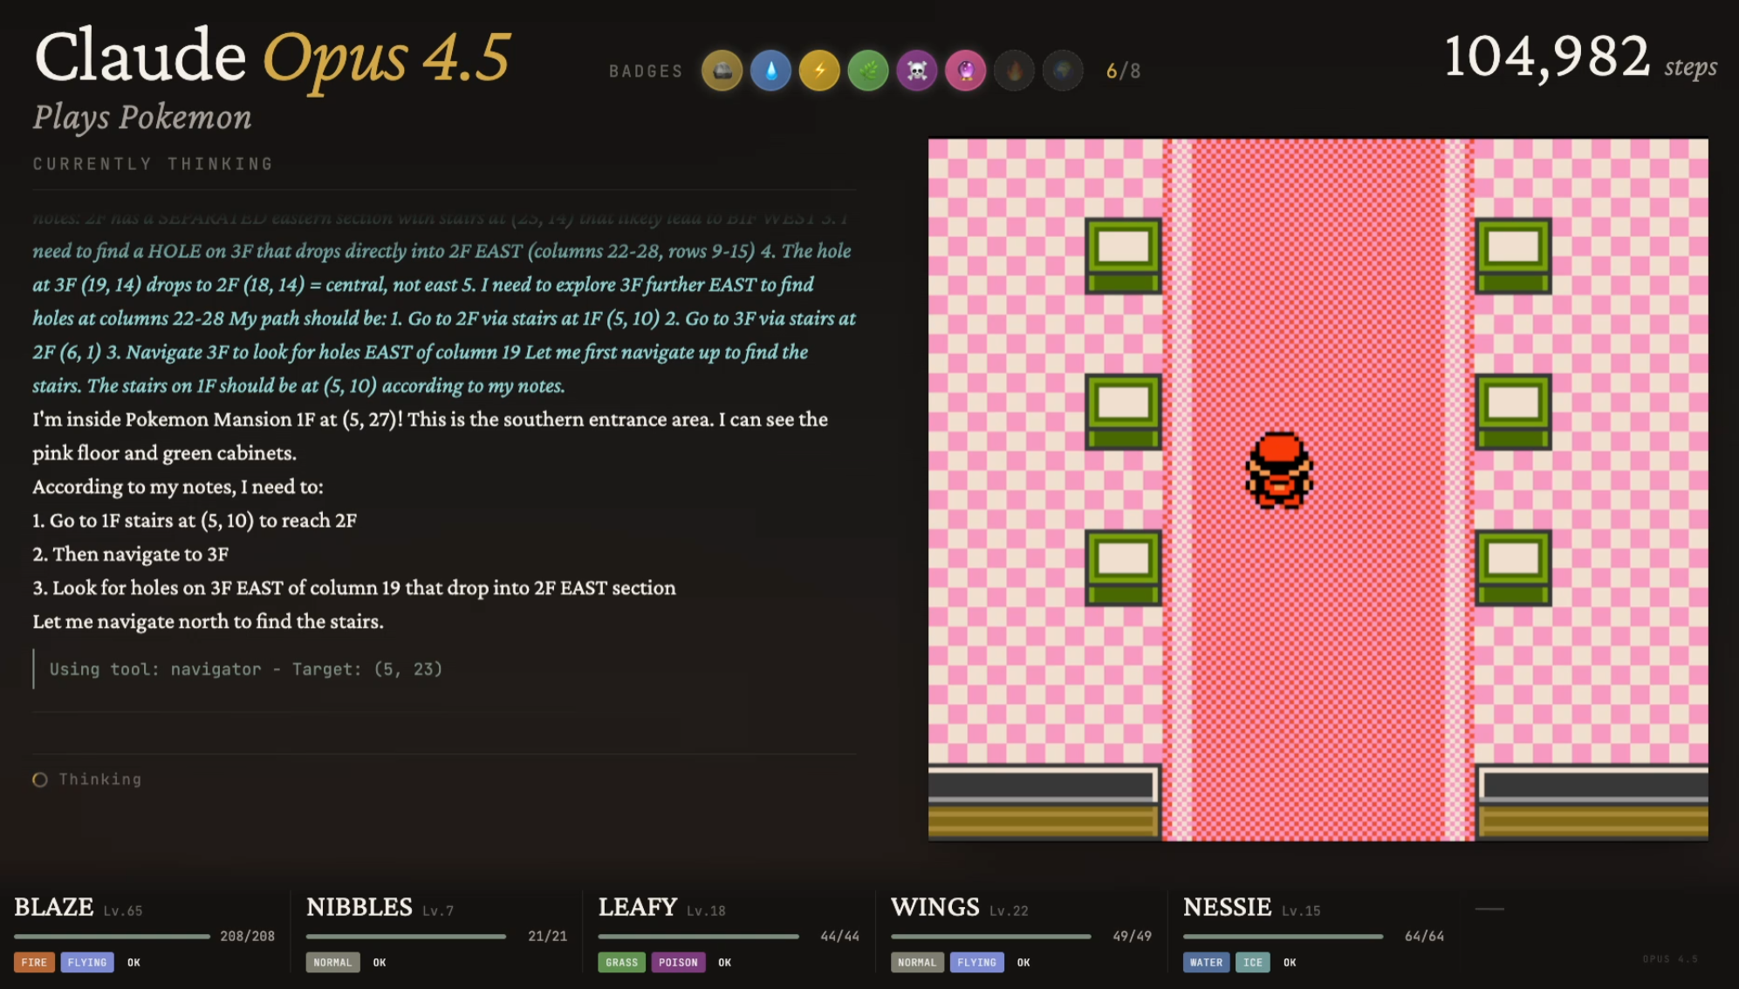Click WINGS's FLYING type tag
This screenshot has width=1739, height=989.
point(976,962)
